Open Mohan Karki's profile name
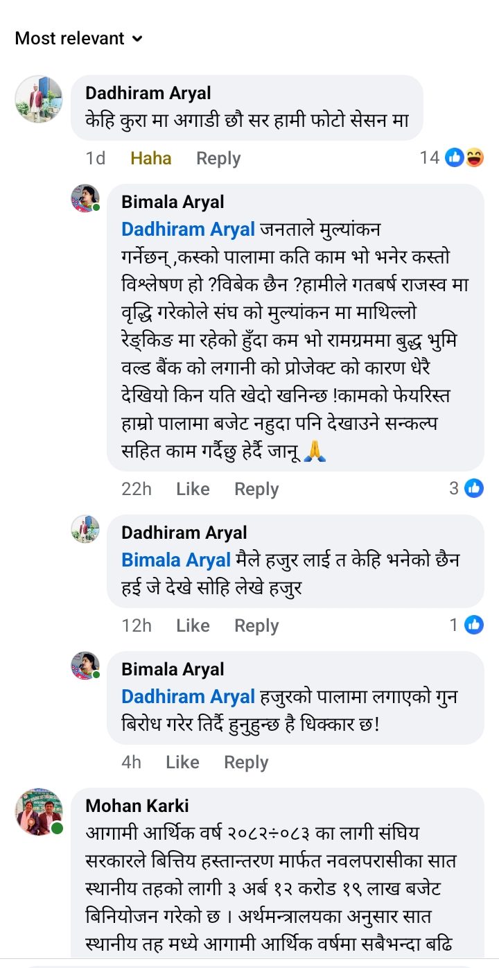499x968 pixels. (137, 806)
